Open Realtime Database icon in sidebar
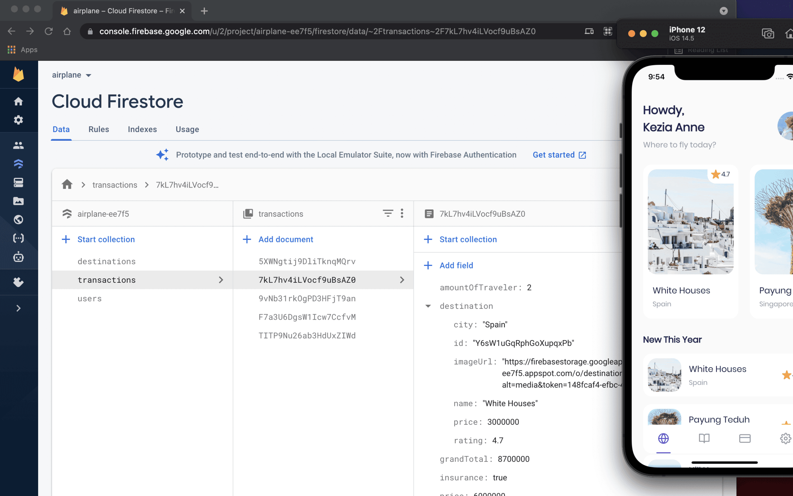 [x=18, y=182]
